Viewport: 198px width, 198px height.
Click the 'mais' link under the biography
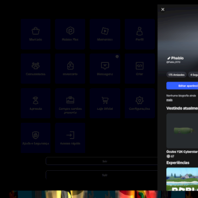pos(169,100)
